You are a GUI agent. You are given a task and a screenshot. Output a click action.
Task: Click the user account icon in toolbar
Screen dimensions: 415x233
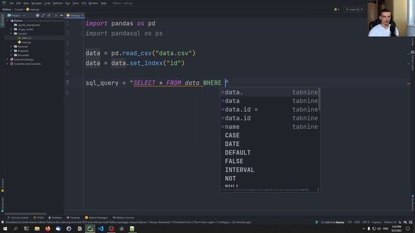(x=337, y=10)
